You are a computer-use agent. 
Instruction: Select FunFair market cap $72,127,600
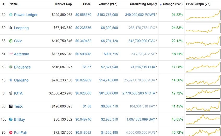(x=63, y=133)
